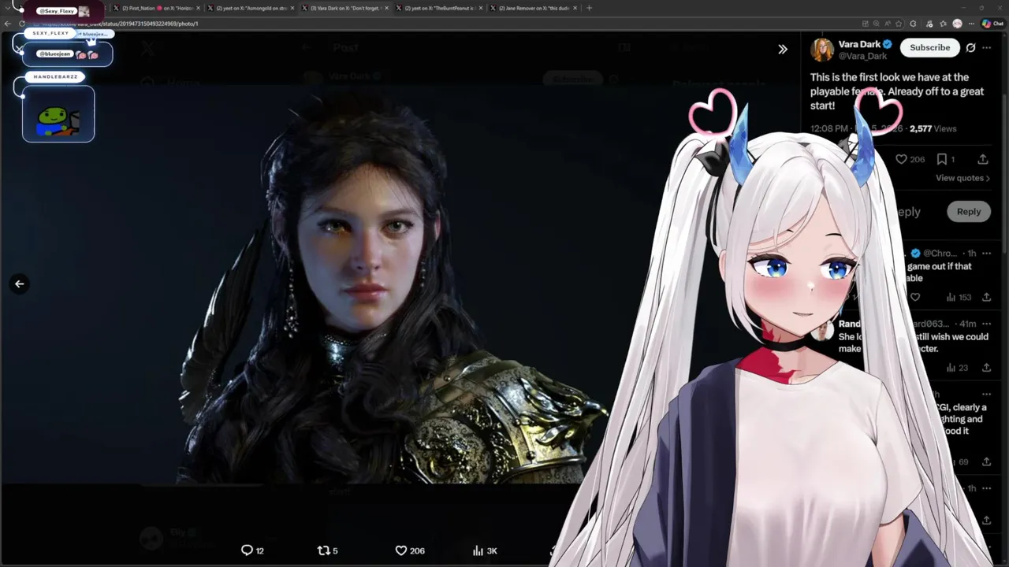The width and height of the screenshot is (1009, 567).
Task: Open the View quotes link
Action: (x=962, y=178)
